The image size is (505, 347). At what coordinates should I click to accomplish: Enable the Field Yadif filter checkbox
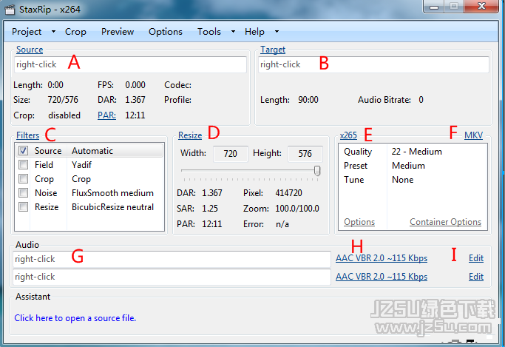(23, 165)
